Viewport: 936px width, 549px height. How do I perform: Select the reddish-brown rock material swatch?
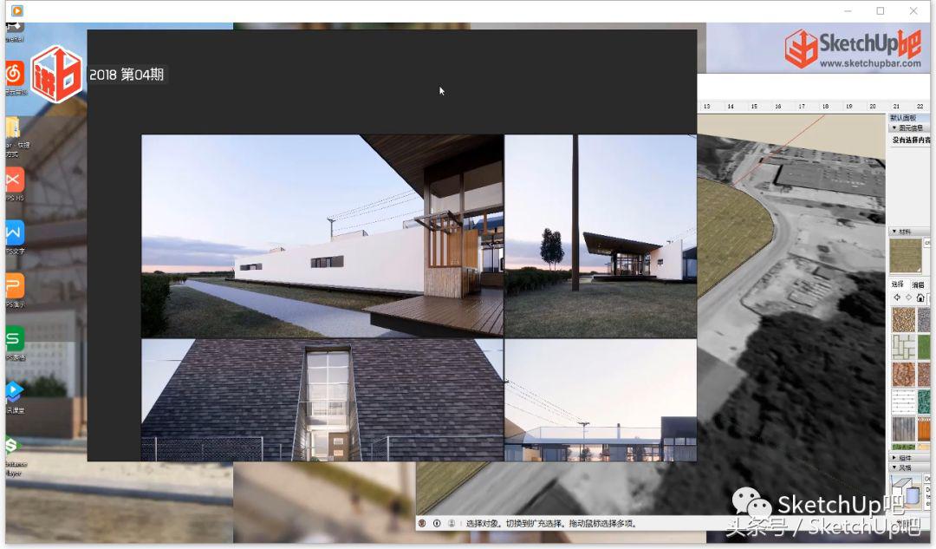tap(903, 375)
